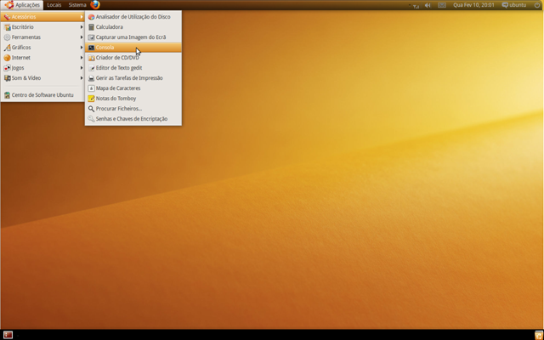Open Criador de CD/DVD

coord(133,58)
